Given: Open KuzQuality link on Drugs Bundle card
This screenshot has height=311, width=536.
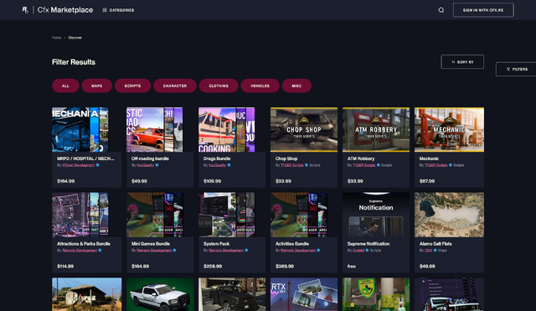Looking at the screenshot, I should [218, 165].
